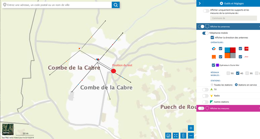Uncheck Afficher la direction des antennes
260x139 pixels.
(212, 38)
